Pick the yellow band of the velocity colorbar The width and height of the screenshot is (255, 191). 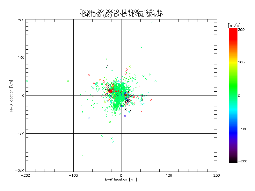tap(233, 62)
